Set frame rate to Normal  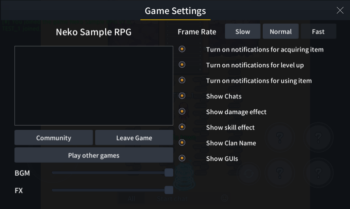click(281, 31)
